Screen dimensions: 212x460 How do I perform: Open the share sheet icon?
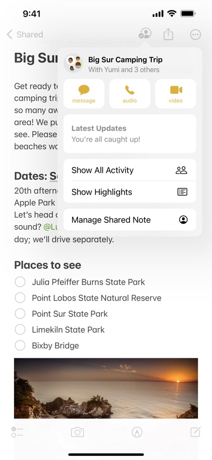[x=168, y=34]
